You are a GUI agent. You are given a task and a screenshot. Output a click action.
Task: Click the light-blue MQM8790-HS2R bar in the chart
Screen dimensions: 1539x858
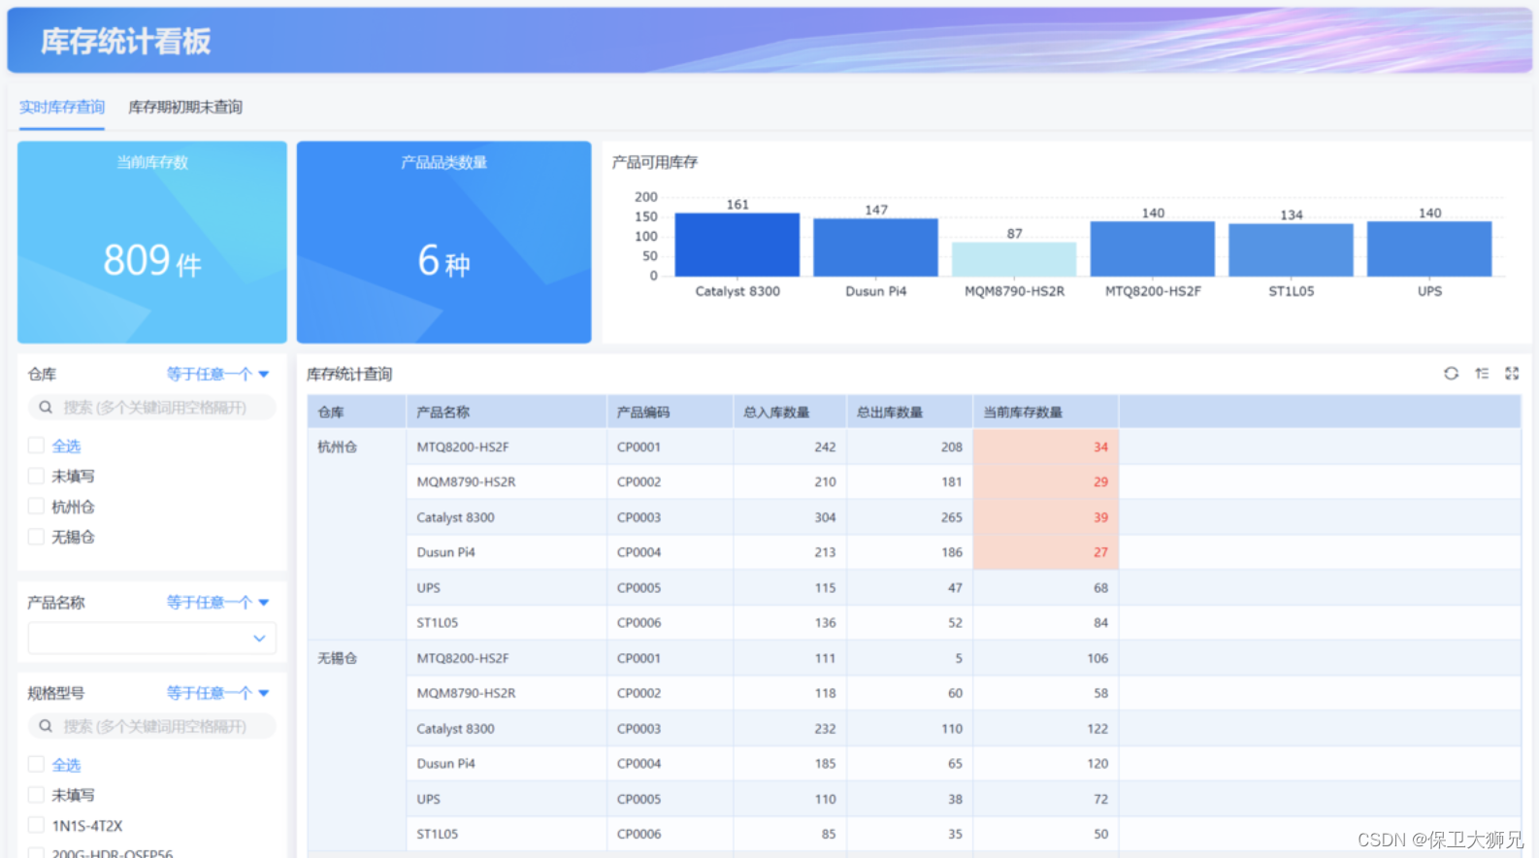pyautogui.click(x=1014, y=259)
